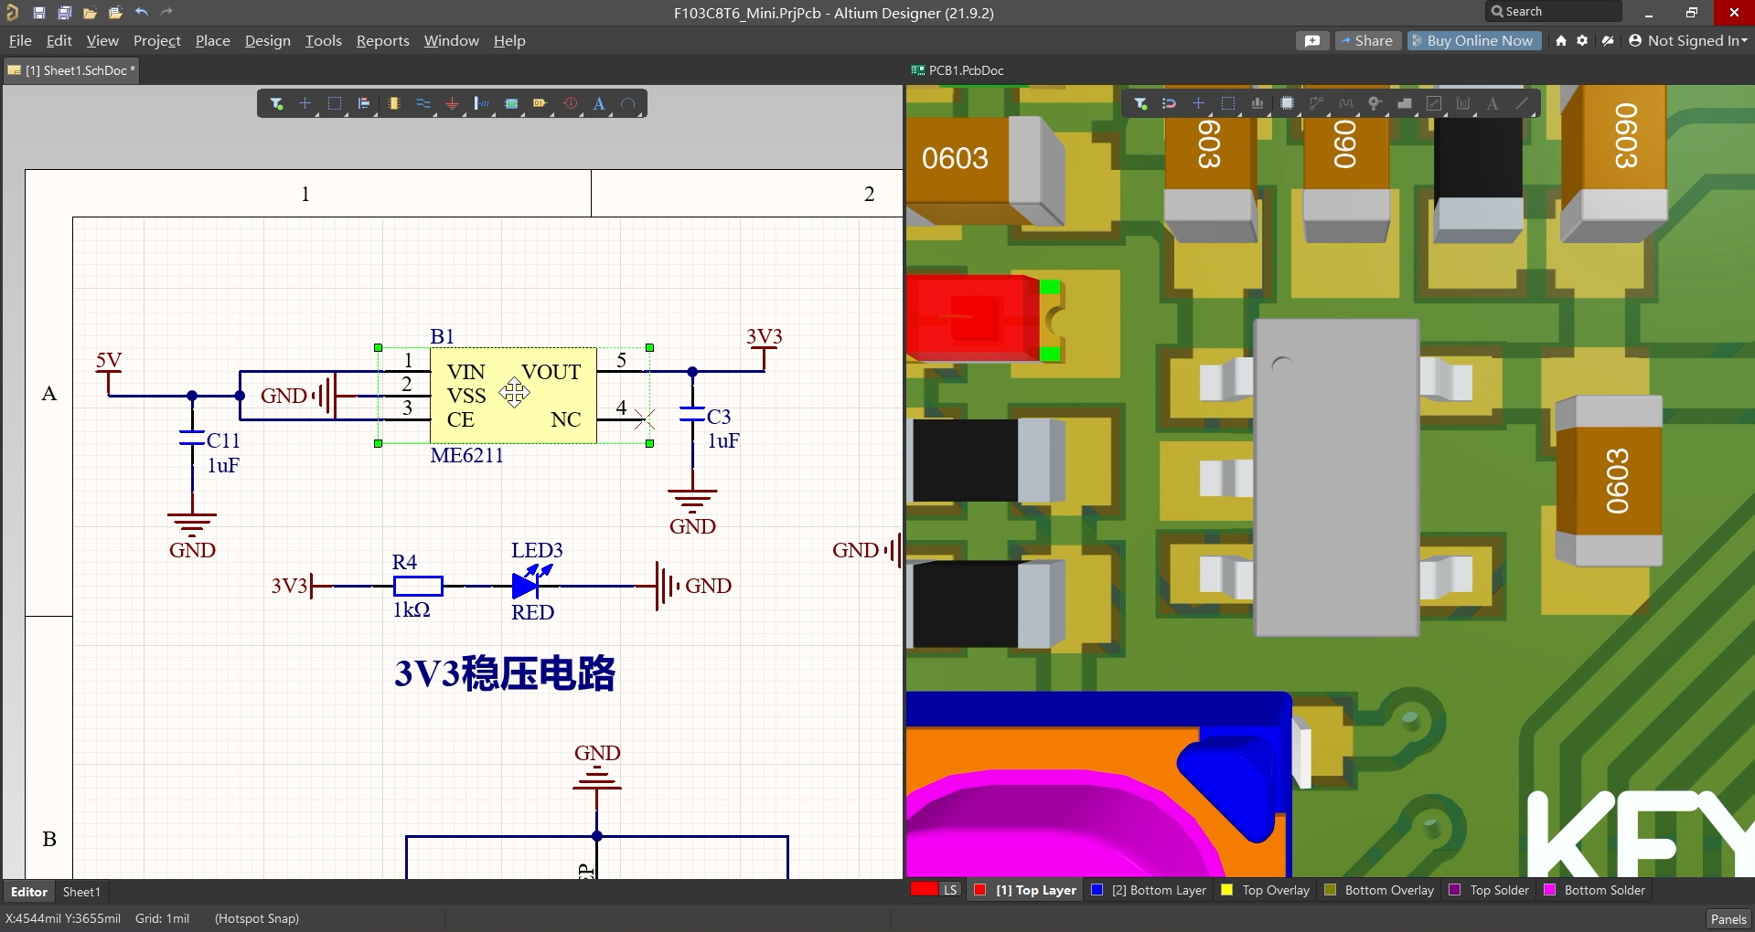Choose the Place Wire tool
Viewport: 1755px width, 932px height.
pyautogui.click(x=423, y=103)
